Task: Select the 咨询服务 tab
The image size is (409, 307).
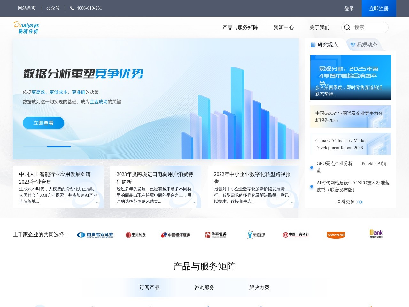Action: (204, 287)
